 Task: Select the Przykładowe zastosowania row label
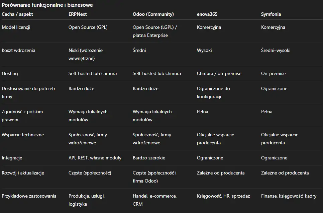(x=29, y=196)
